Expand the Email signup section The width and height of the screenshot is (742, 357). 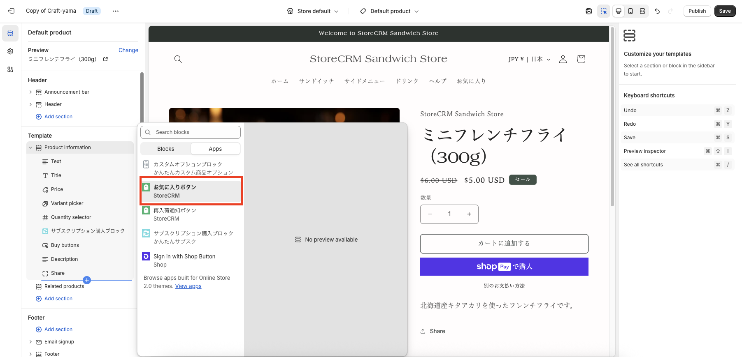(30, 342)
